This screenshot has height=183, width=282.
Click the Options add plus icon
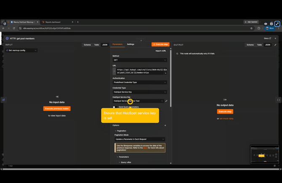click(165, 125)
